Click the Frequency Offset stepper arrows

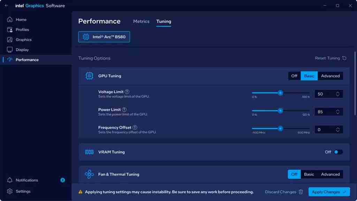click(x=337, y=129)
